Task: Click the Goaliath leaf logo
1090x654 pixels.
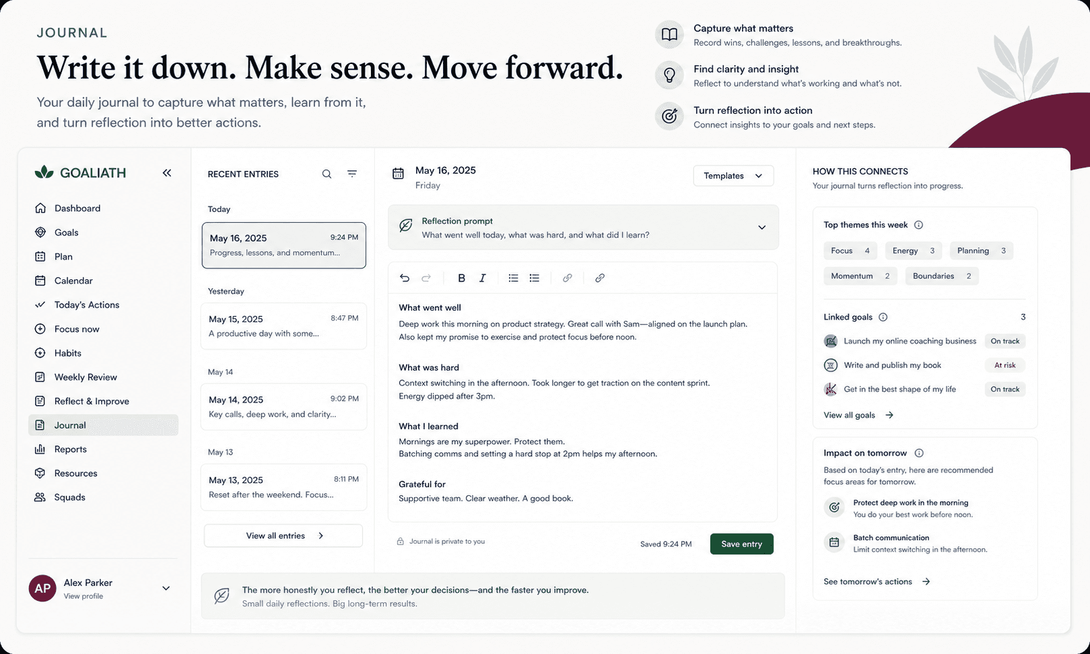Action: pos(44,172)
